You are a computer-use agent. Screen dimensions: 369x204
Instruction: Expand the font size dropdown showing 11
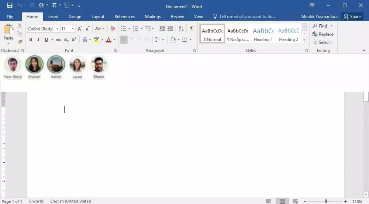point(73,29)
